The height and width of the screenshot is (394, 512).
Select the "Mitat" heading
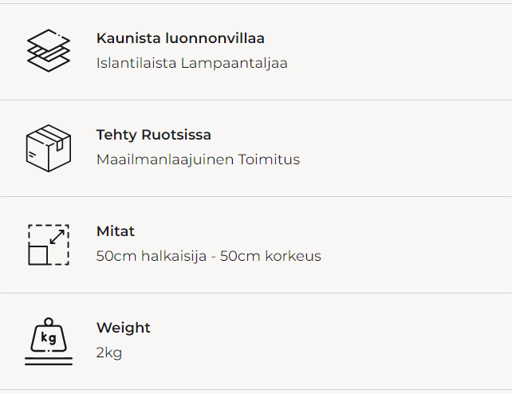tap(116, 231)
